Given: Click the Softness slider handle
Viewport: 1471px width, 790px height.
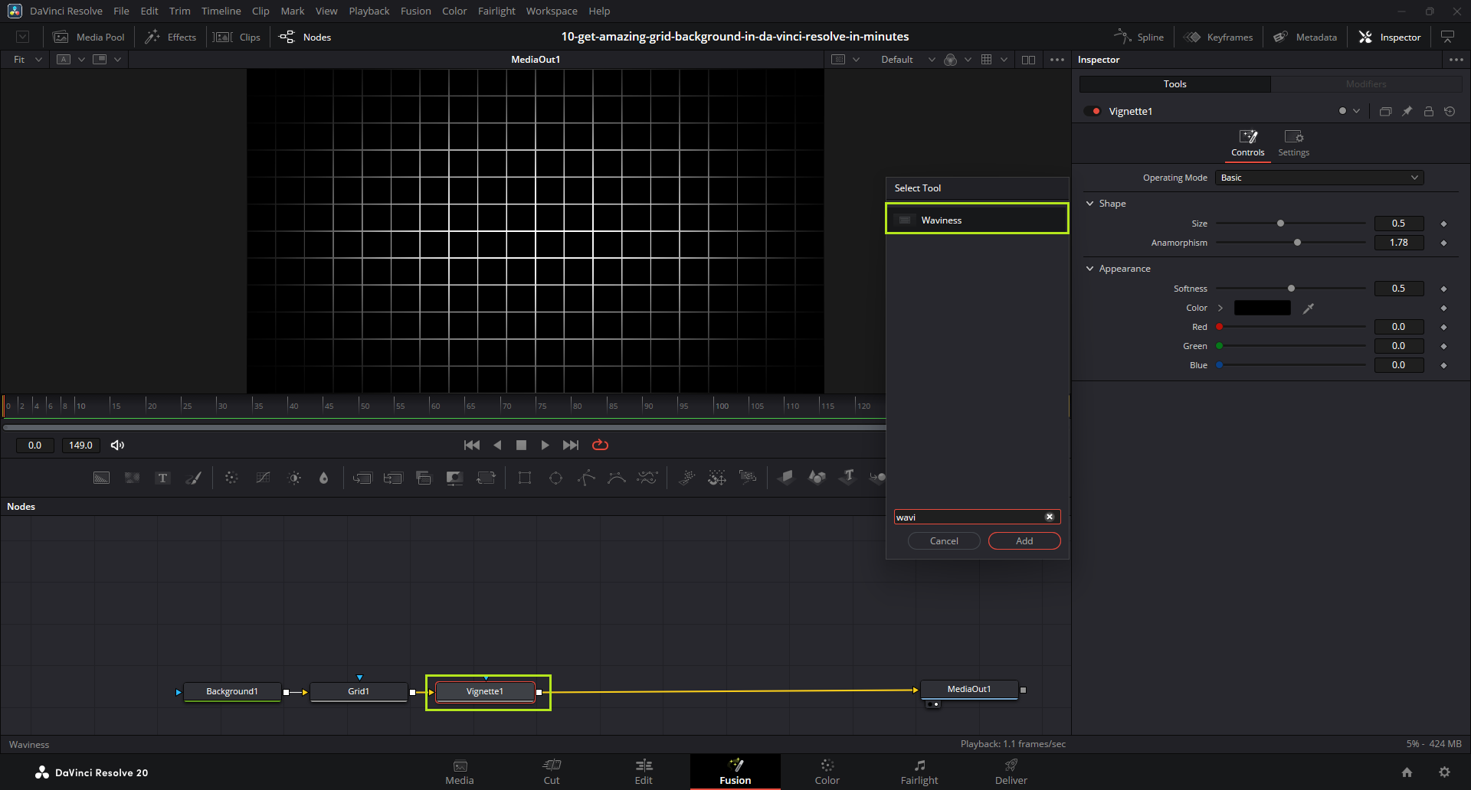Looking at the screenshot, I should pos(1291,289).
